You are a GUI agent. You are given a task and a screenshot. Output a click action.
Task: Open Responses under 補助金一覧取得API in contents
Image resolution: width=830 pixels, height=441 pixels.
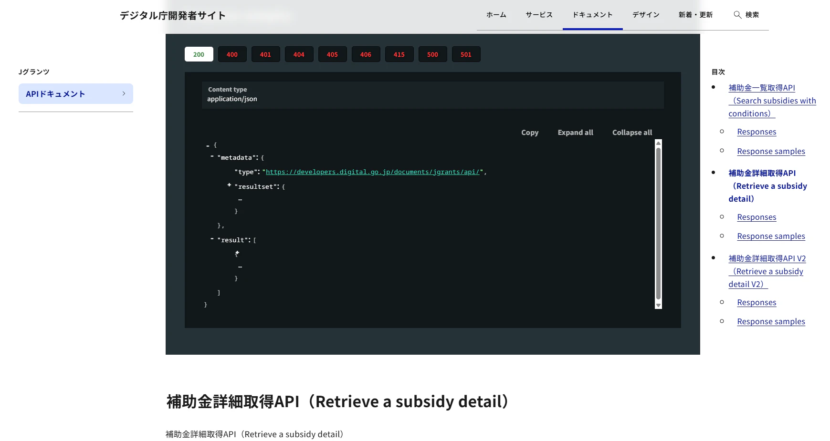click(756, 132)
